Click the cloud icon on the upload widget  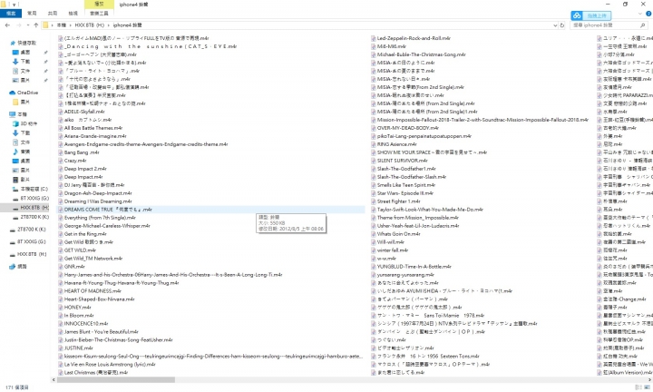click(577, 15)
